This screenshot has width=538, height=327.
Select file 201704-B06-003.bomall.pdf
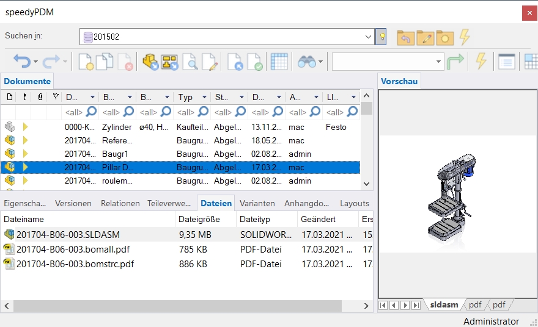(x=73, y=249)
